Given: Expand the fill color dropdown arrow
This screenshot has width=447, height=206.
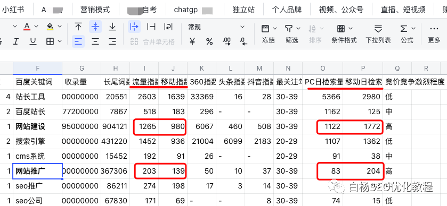Looking at the screenshot, I should tap(59, 27).
